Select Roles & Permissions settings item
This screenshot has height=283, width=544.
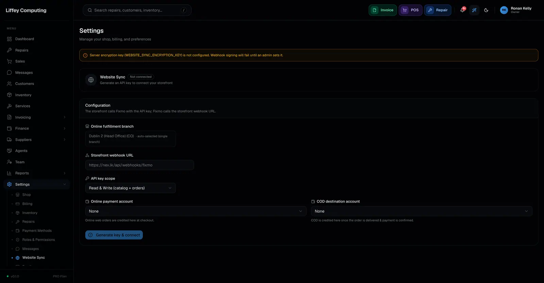(38, 240)
